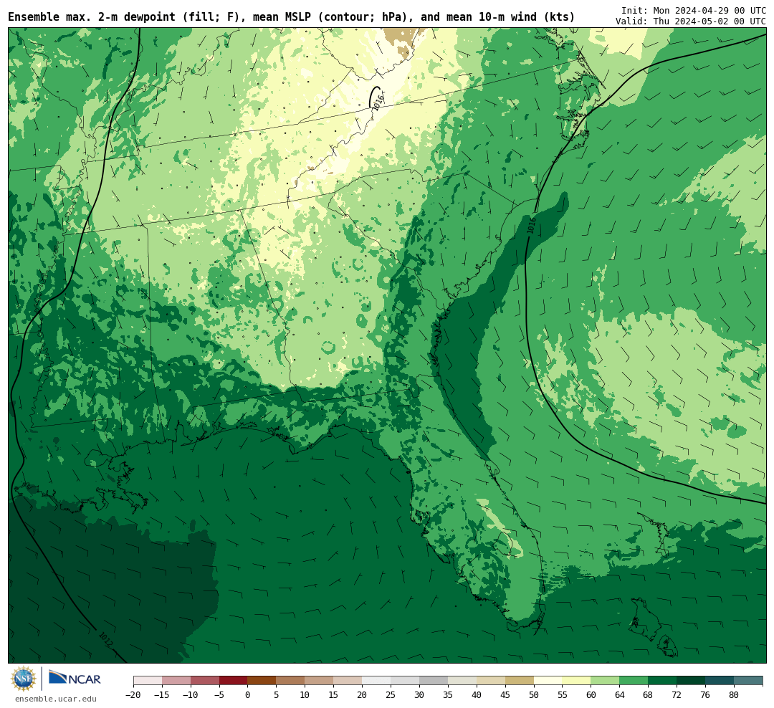The height and width of the screenshot is (708, 774).
Task: Click the 76 colorbar tick label
Action: [706, 695]
